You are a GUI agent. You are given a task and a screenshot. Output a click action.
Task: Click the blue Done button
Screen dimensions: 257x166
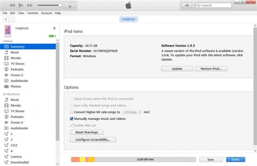(x=236, y=159)
